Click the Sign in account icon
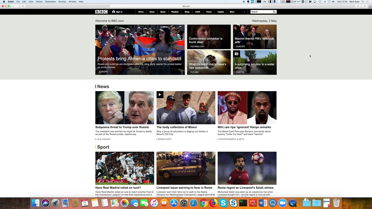This screenshot has width=372, height=209. [x=114, y=12]
